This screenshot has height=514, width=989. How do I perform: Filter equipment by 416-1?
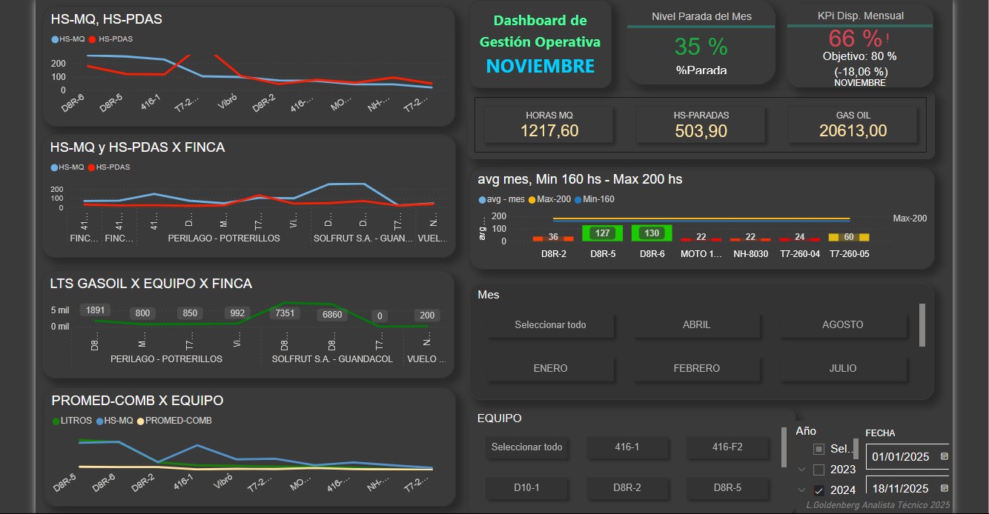click(626, 447)
